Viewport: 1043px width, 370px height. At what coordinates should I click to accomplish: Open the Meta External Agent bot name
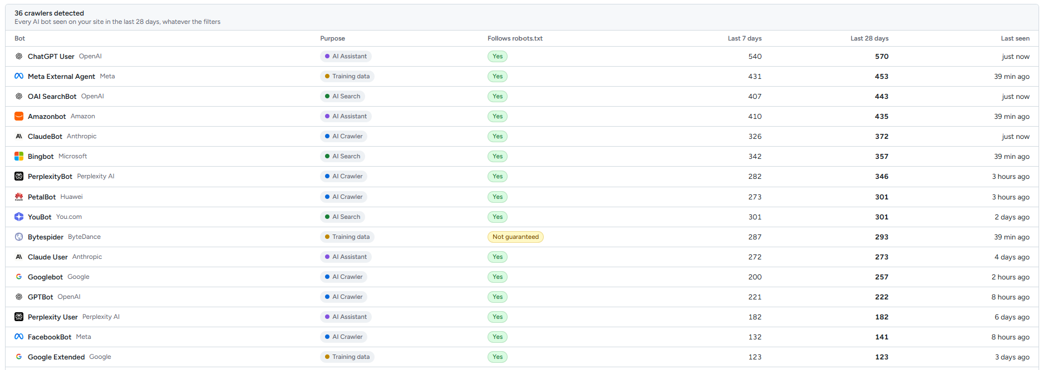pos(61,77)
